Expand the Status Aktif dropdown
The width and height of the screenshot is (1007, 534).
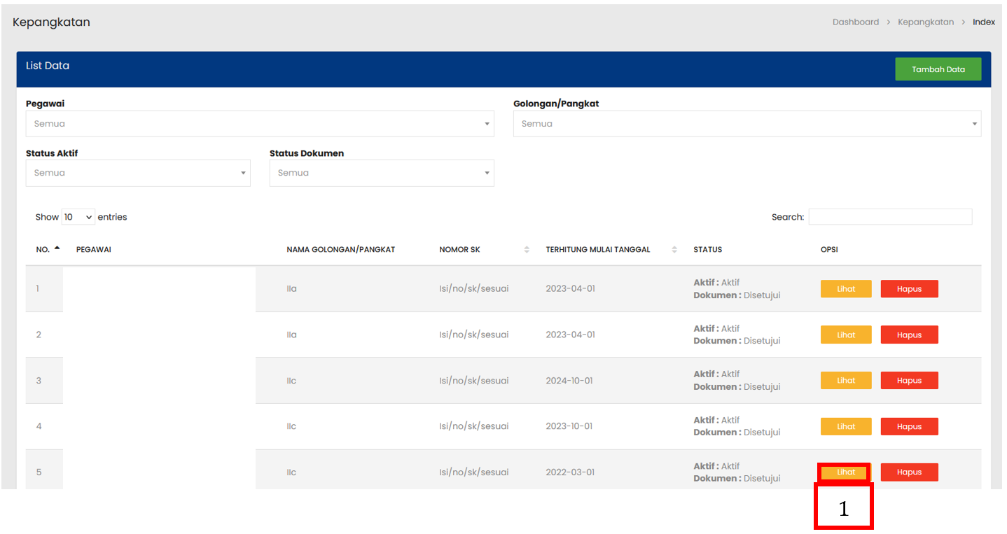(x=138, y=173)
